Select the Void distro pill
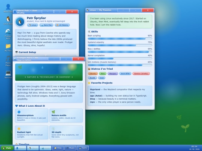This screenshot has width=202, height=151. click(102, 78)
